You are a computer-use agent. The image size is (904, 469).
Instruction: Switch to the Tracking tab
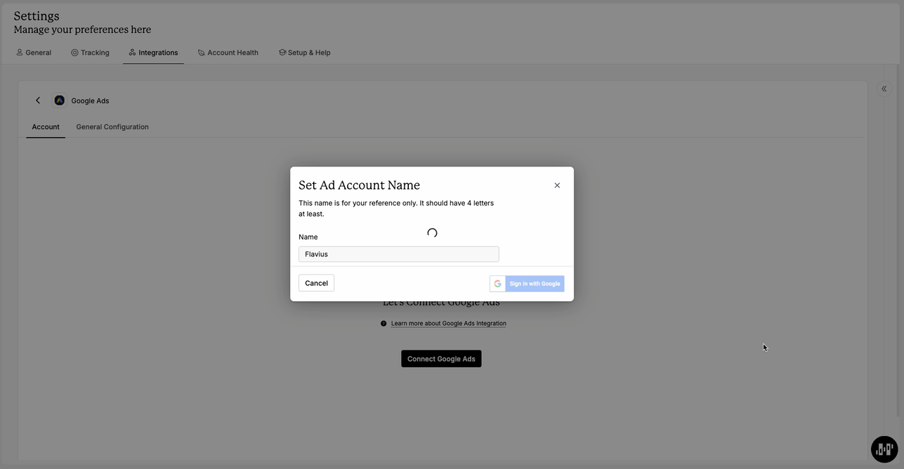coord(90,53)
